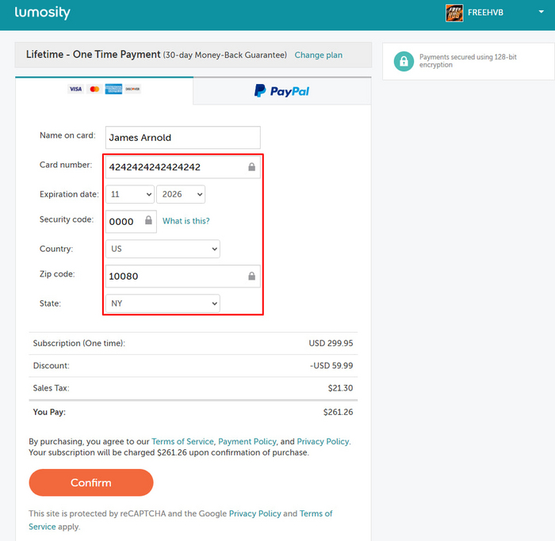Click the FREEHVB profile avatar
This screenshot has height=541, width=555.
click(x=454, y=13)
